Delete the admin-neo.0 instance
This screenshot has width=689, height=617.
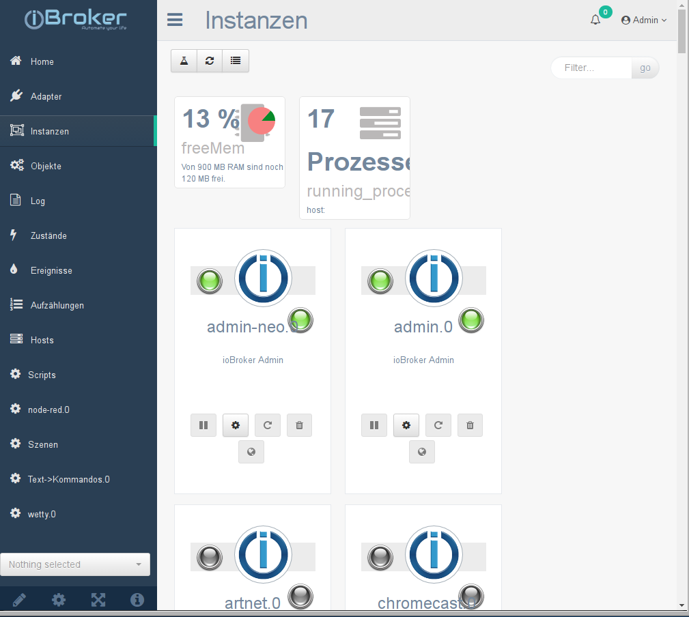tap(299, 425)
